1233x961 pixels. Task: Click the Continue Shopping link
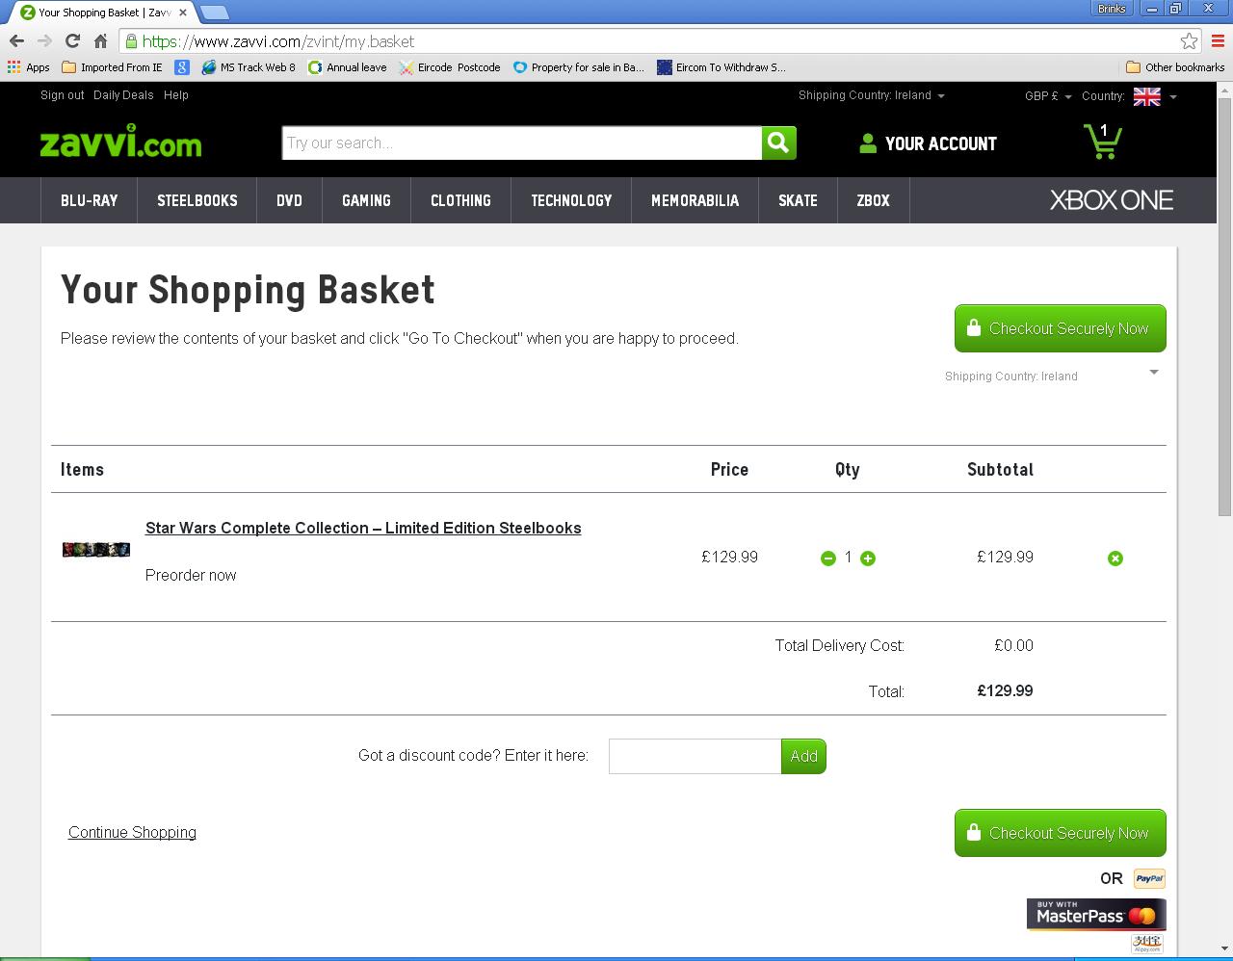[x=132, y=832]
